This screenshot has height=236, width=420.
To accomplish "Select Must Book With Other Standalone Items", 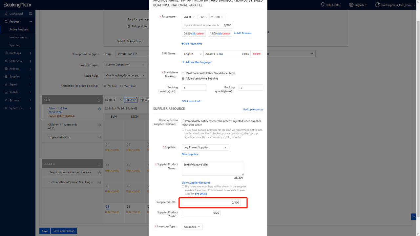I will point(183,73).
